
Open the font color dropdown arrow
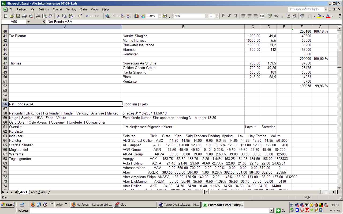333,16
